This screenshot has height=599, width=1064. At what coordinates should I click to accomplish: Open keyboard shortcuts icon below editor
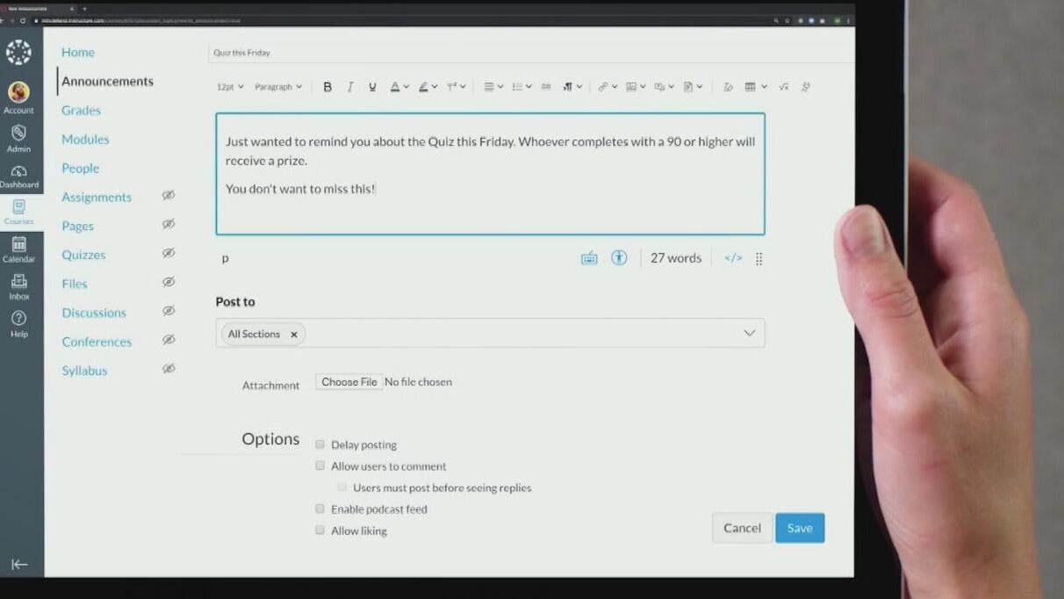point(589,258)
